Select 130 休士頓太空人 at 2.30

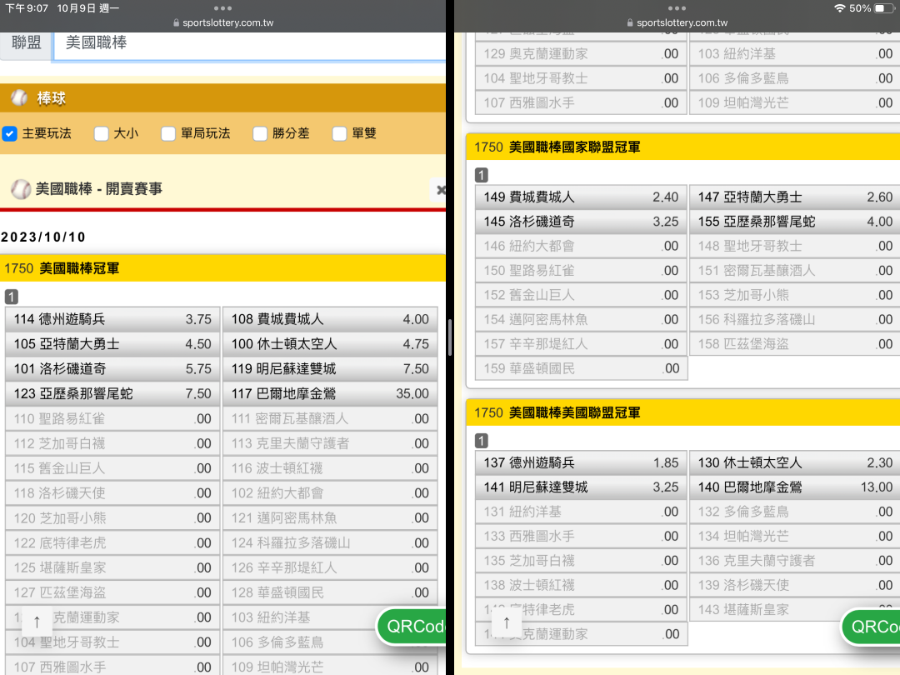point(795,462)
